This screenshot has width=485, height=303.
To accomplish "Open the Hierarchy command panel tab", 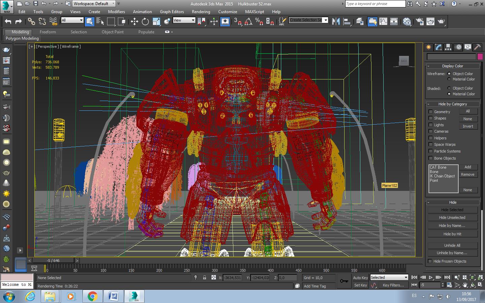I will (448, 47).
